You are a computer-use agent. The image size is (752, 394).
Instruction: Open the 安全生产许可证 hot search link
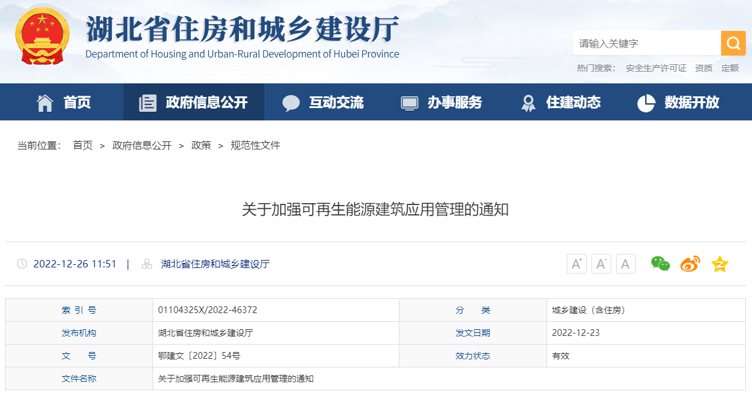[x=656, y=68]
